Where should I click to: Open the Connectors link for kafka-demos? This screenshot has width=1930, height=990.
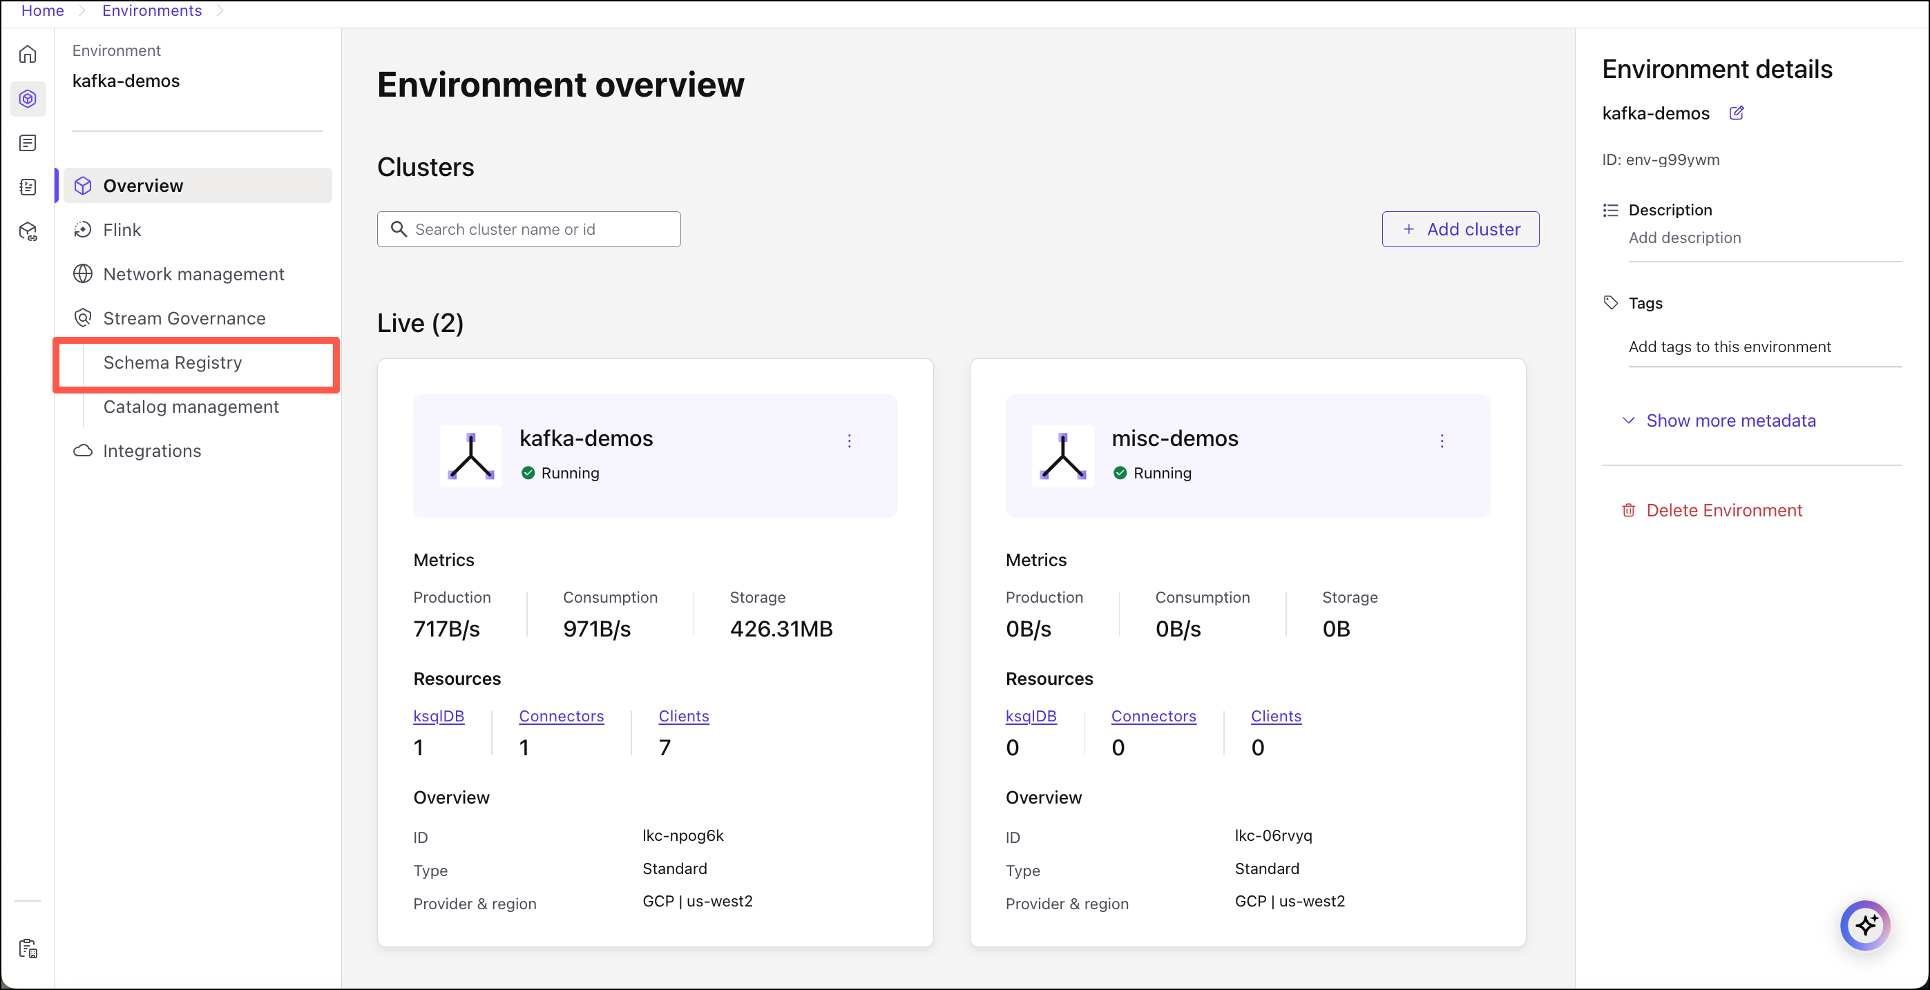pyautogui.click(x=560, y=716)
